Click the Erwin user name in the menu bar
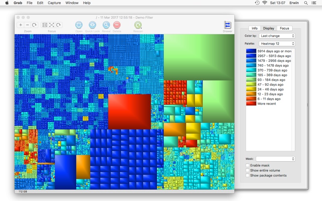Image resolution: width=322 pixels, height=201 pixels. (294, 3)
